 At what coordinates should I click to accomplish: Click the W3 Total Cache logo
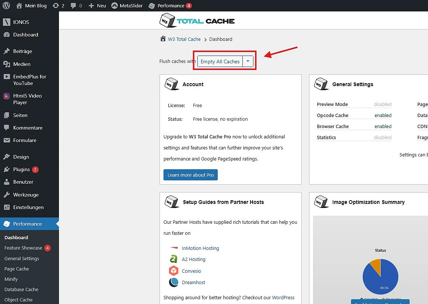197,21
